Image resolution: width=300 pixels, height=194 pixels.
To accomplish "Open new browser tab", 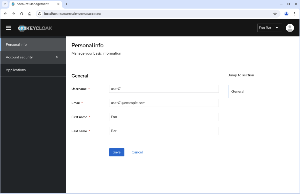I will click(66, 4).
